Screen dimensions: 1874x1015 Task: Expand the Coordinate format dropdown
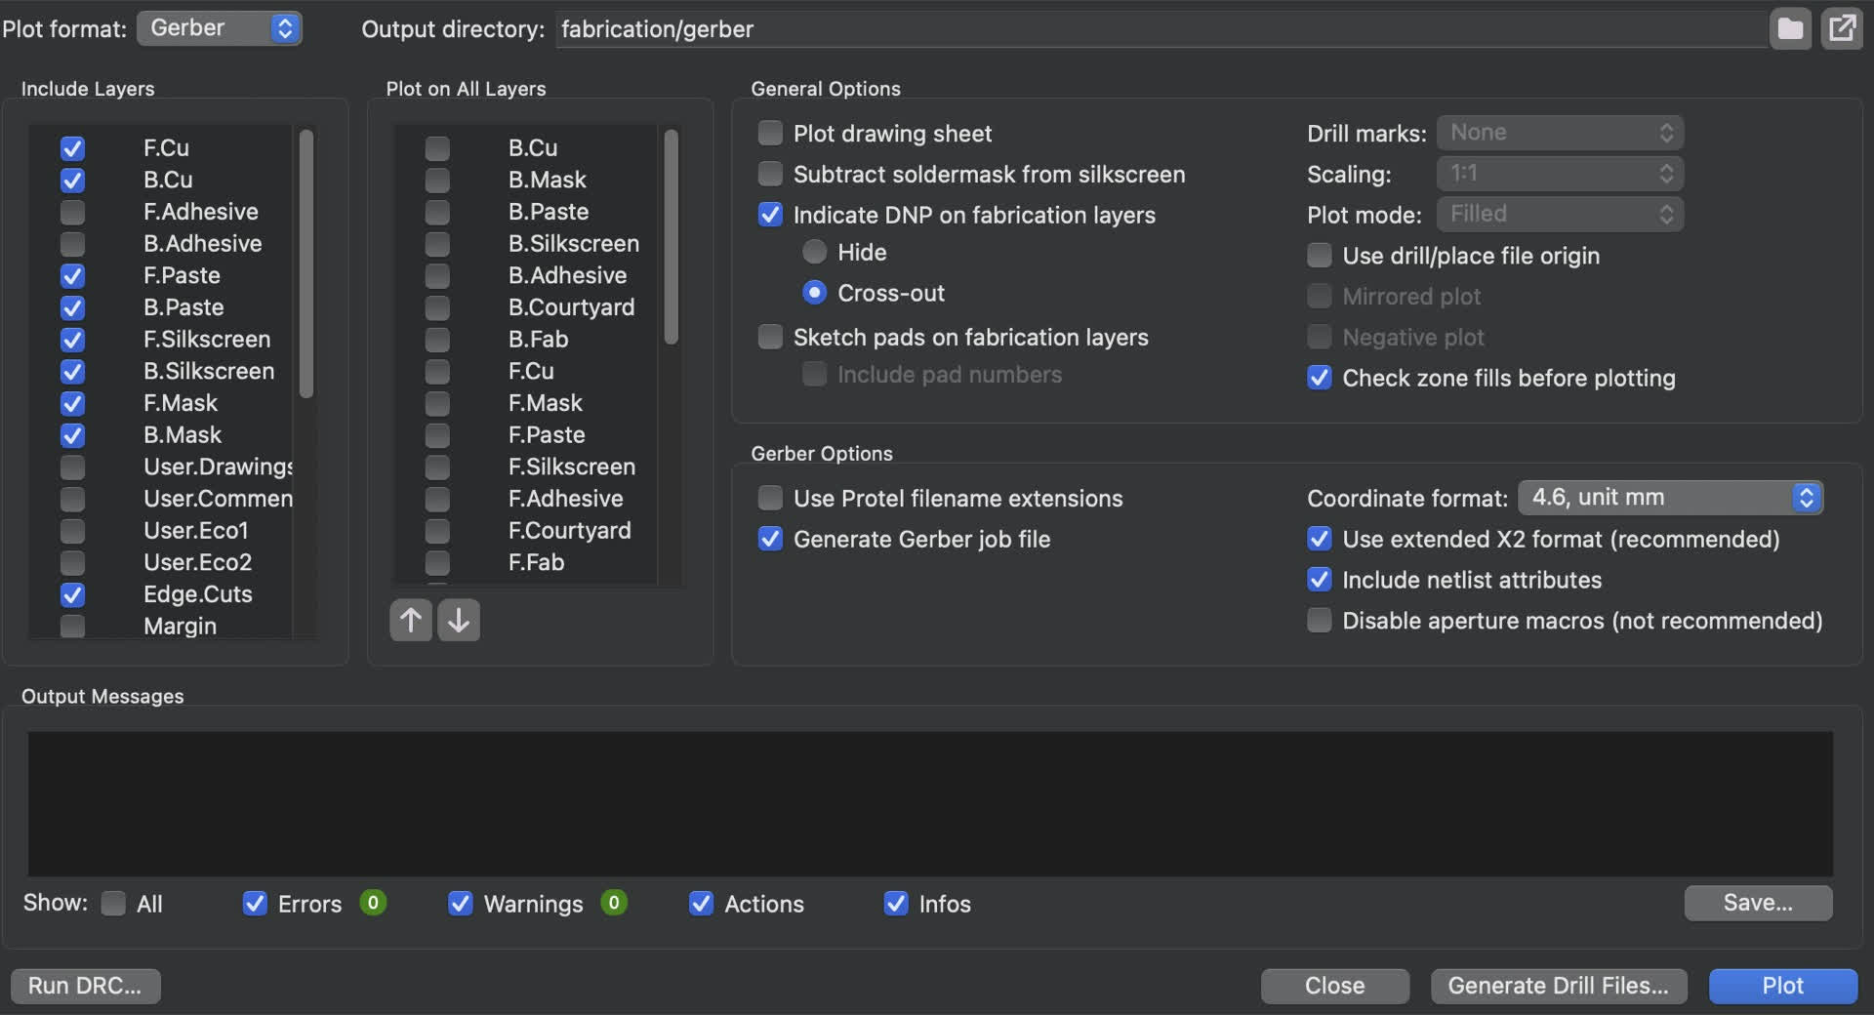click(x=1670, y=498)
